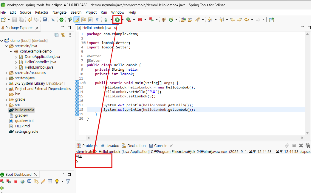Click Remove All Terminated Launches in Console
Screen dimensions: 311x193
coord(307,145)
